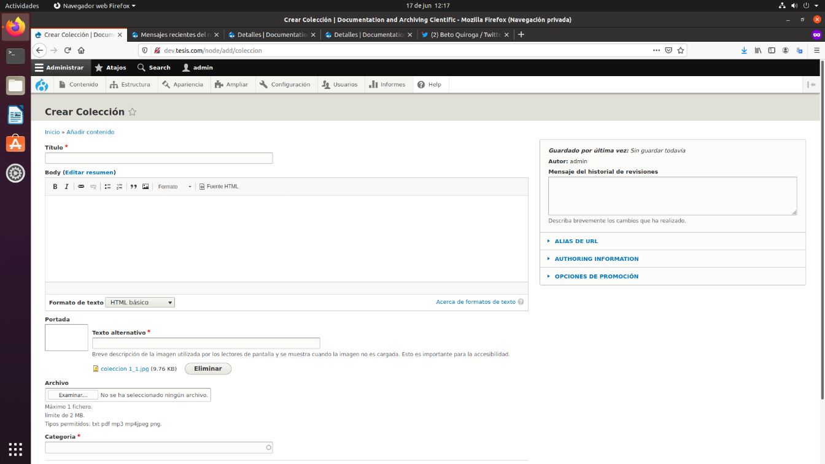Image resolution: width=825 pixels, height=464 pixels.
Task: Insert an image via the editor toolbar
Action: (145, 186)
